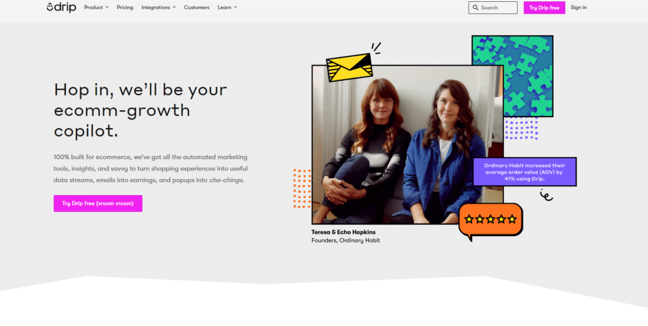Click the green puzzle pieces image
Screen dimensions: 648x326
click(x=513, y=76)
